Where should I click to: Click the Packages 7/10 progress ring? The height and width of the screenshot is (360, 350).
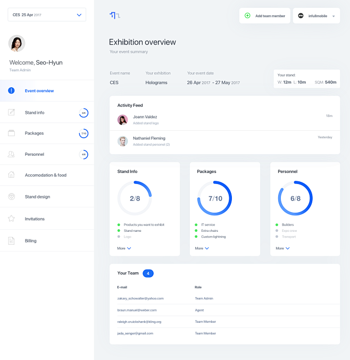click(x=214, y=198)
